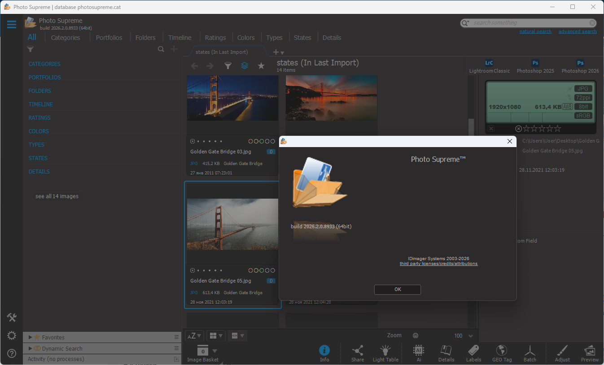The width and height of the screenshot is (604, 365).
Task: Toggle the Info panel button
Action: point(324,351)
